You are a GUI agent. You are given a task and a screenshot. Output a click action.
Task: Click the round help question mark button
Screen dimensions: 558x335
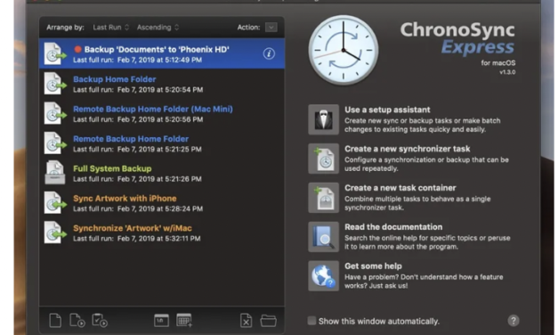tap(514, 321)
